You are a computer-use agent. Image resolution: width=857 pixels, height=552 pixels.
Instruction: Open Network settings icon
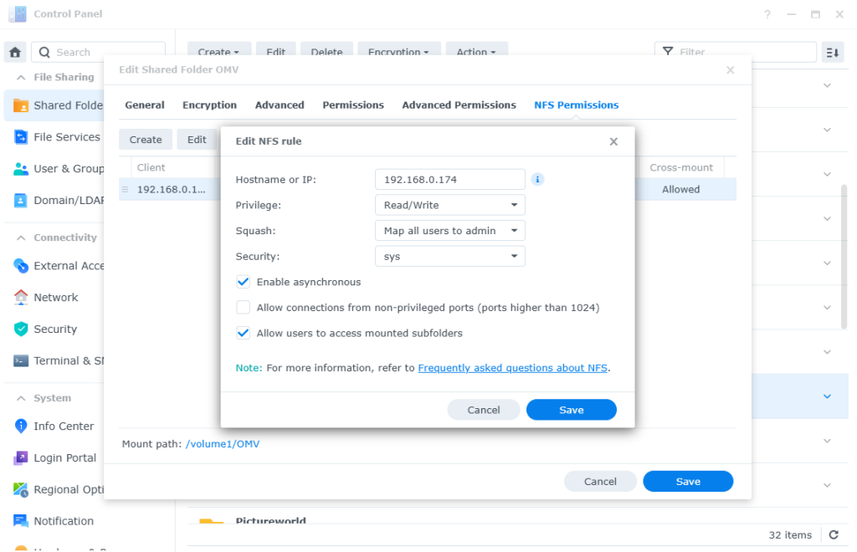pos(21,298)
